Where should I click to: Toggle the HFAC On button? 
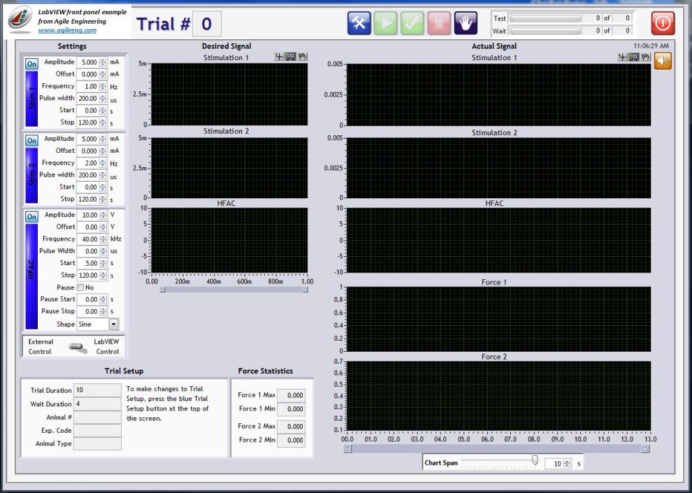coord(32,217)
